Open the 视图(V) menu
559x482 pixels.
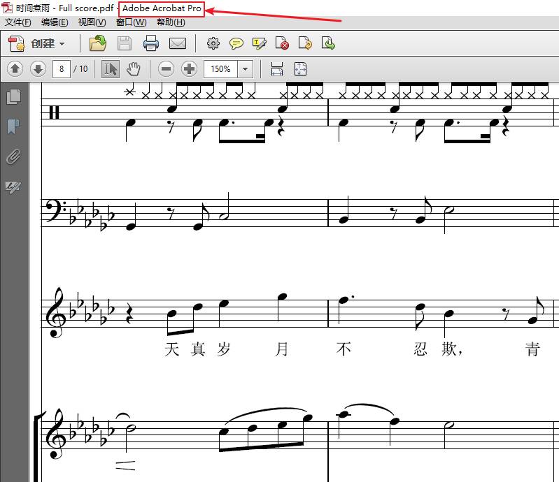pos(92,22)
